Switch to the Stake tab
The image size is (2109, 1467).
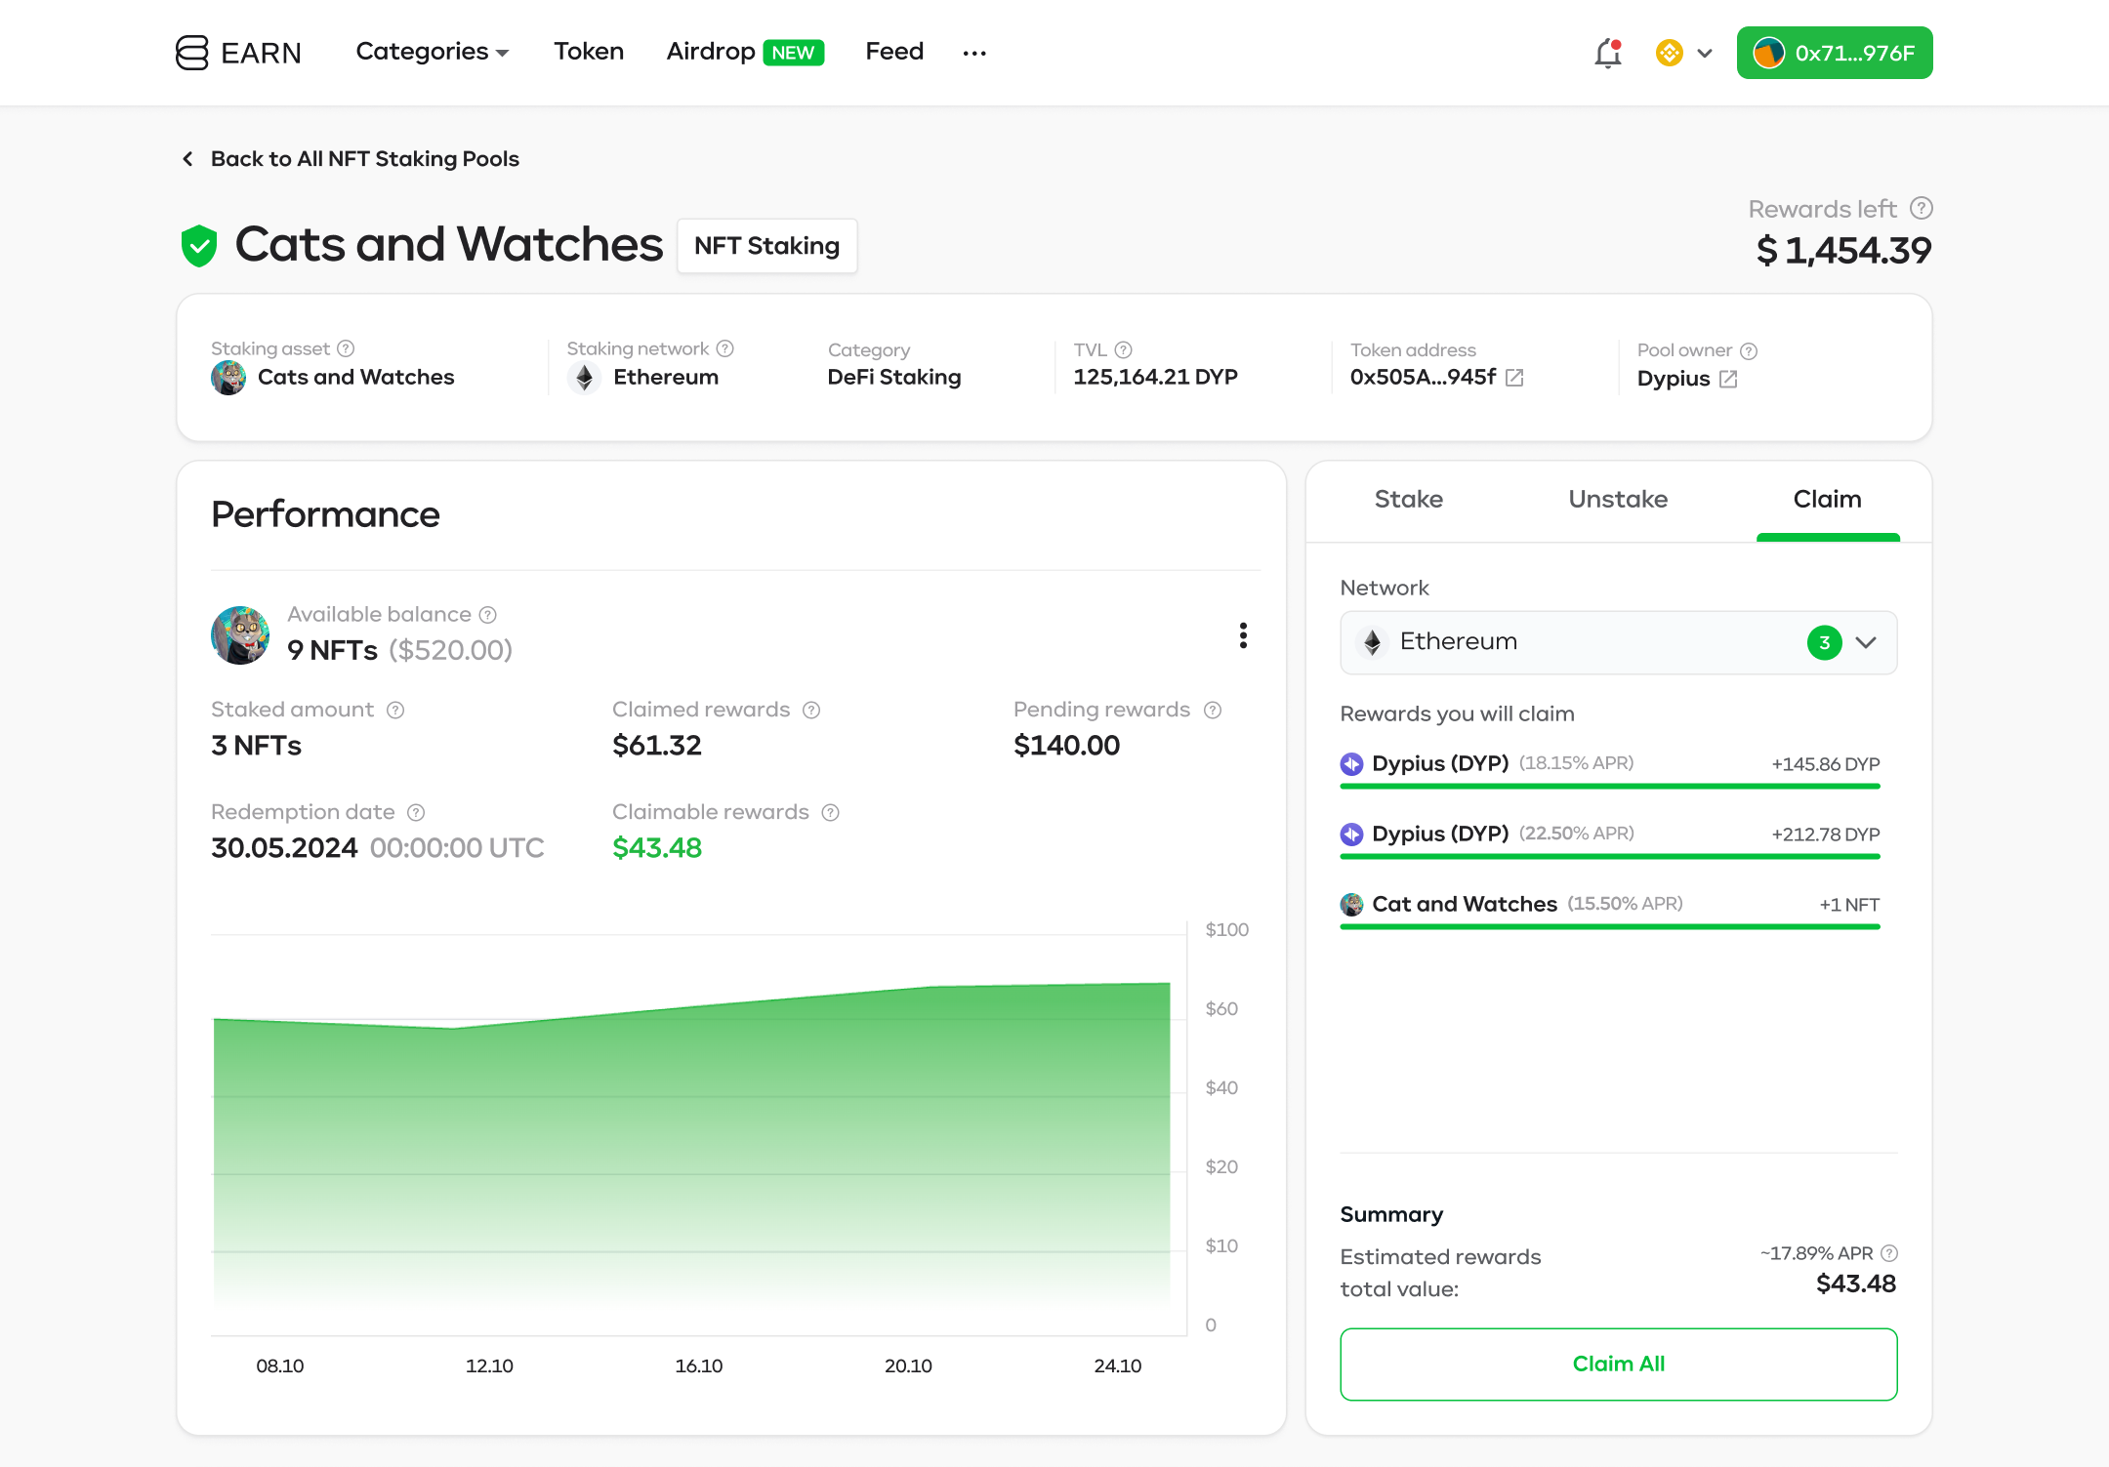[1408, 499]
